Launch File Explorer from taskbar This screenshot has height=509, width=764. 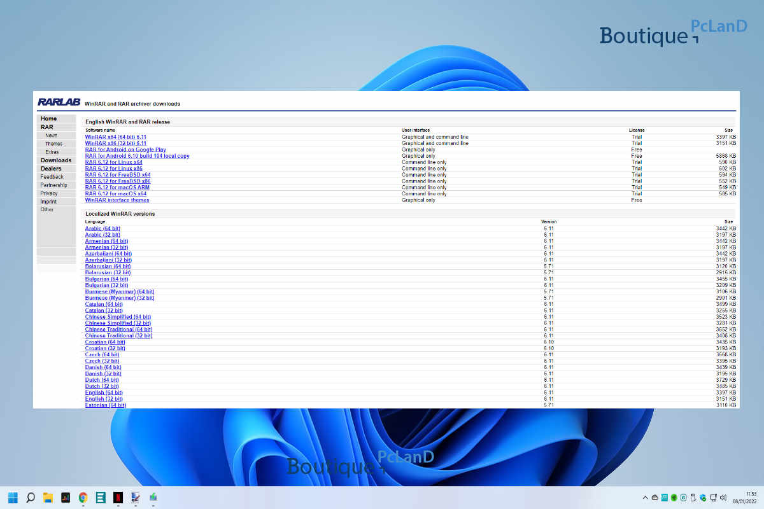48,498
